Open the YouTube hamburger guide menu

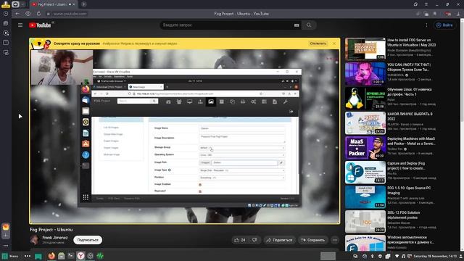(x=20, y=25)
